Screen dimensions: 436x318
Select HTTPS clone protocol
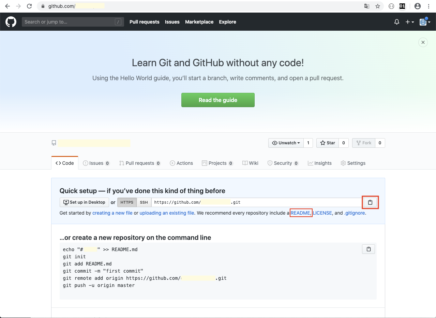pos(127,202)
